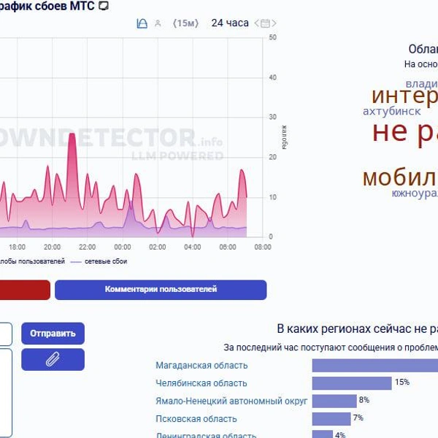Open the comments icon beside the МТС chart title

click(104, 6)
